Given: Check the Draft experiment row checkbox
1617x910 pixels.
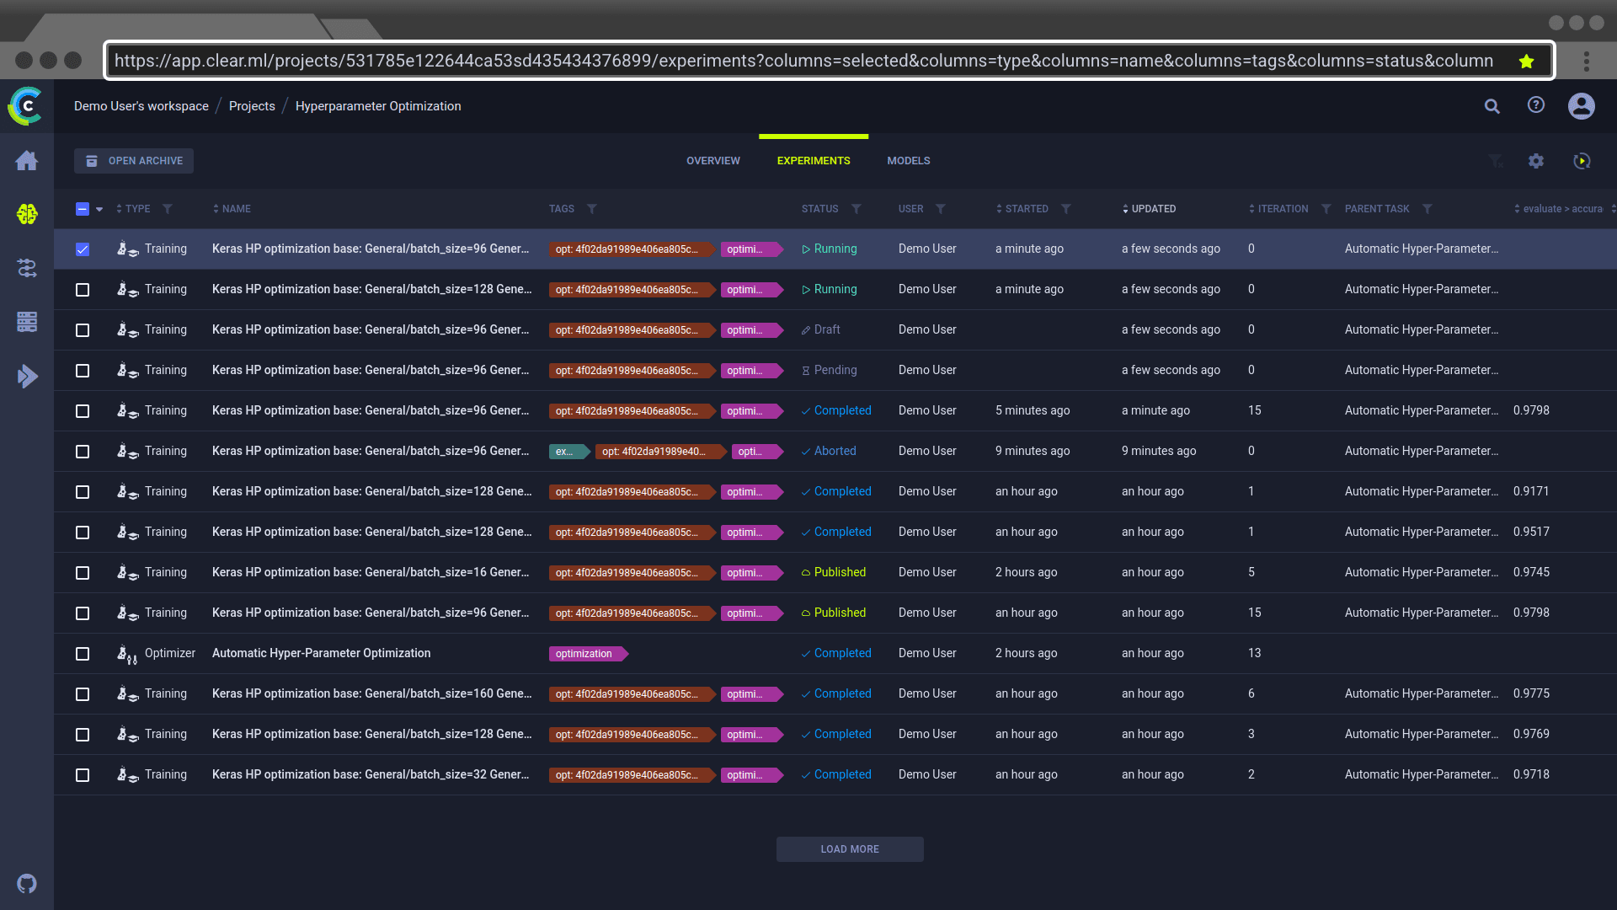Looking at the screenshot, I should click(x=83, y=330).
